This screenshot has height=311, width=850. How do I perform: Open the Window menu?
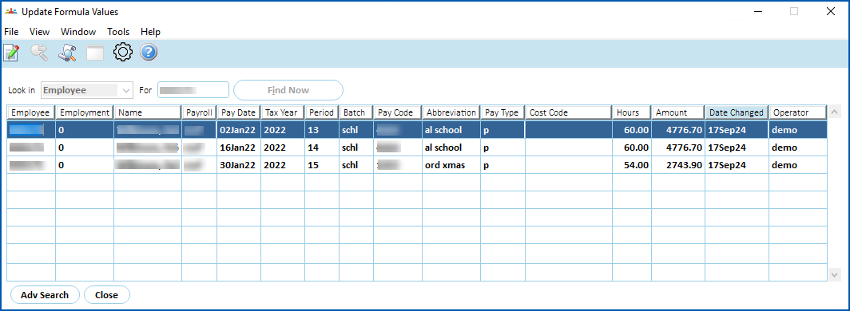click(x=78, y=32)
